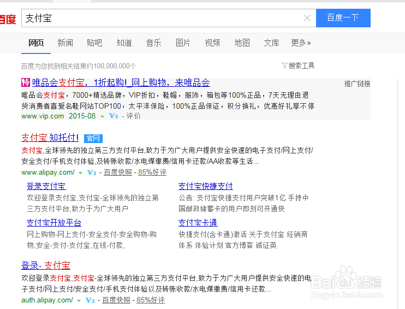Switch to the 图片 tab
405x309 pixels.
(183, 43)
